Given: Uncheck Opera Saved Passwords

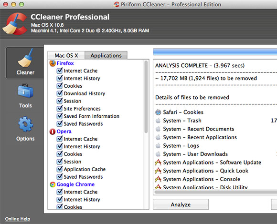Looking at the screenshot, I should (x=60, y=177).
